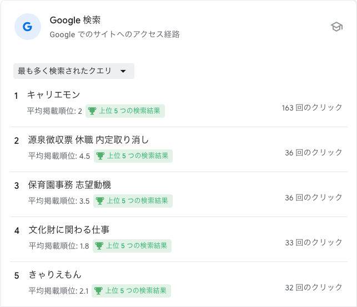The width and height of the screenshot is (357, 307).
Task: Click the Google 検索 card title
Action: (x=75, y=20)
